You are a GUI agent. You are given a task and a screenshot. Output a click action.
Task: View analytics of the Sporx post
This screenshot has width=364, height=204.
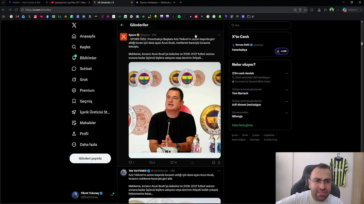tap(193, 162)
